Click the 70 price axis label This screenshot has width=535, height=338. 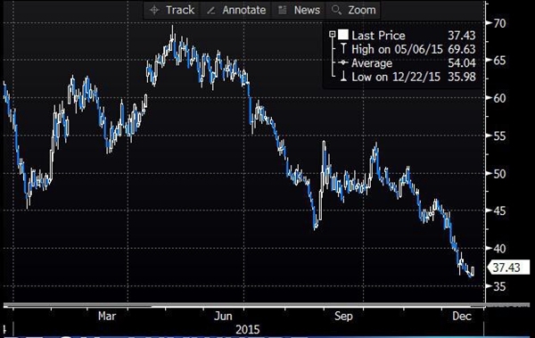coord(500,23)
